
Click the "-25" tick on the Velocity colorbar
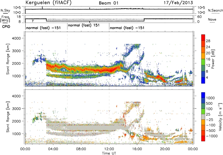(209, 119)
